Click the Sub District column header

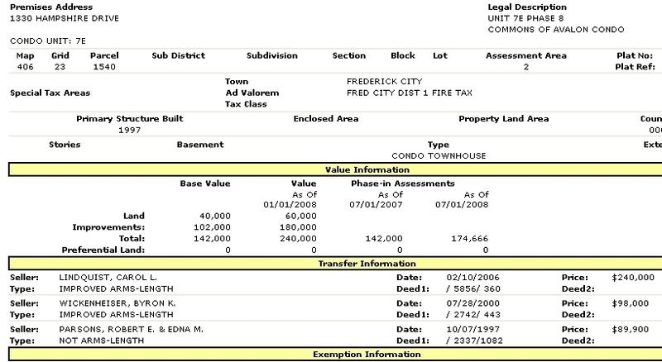178,55
